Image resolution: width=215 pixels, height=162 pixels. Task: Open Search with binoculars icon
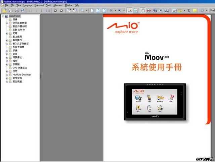click(x=155, y=10)
